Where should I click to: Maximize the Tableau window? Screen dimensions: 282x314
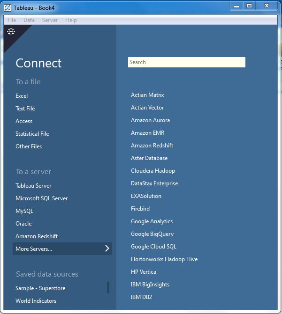[249, 6]
